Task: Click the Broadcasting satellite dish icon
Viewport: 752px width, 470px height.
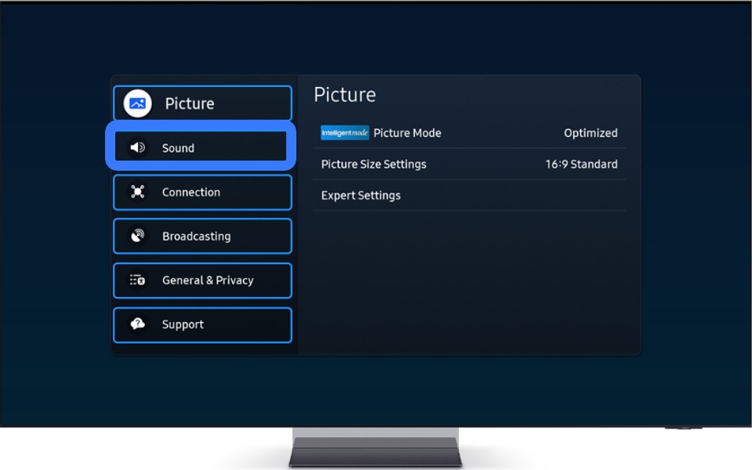Action: point(138,236)
